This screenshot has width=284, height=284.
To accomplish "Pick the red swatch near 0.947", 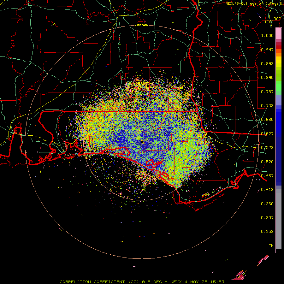I will pyautogui.click(x=279, y=47).
